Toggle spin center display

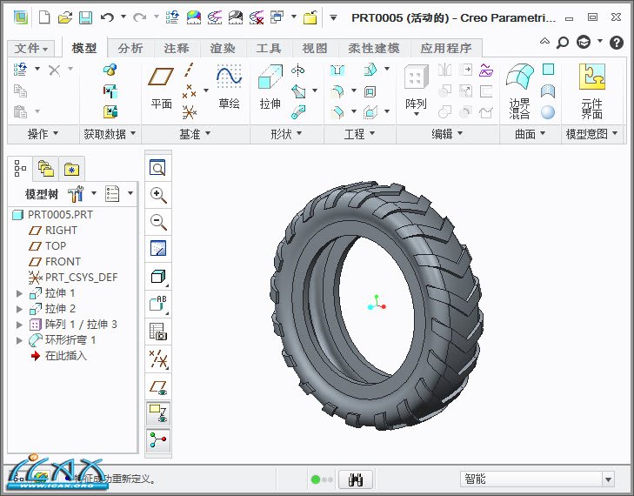tap(157, 440)
